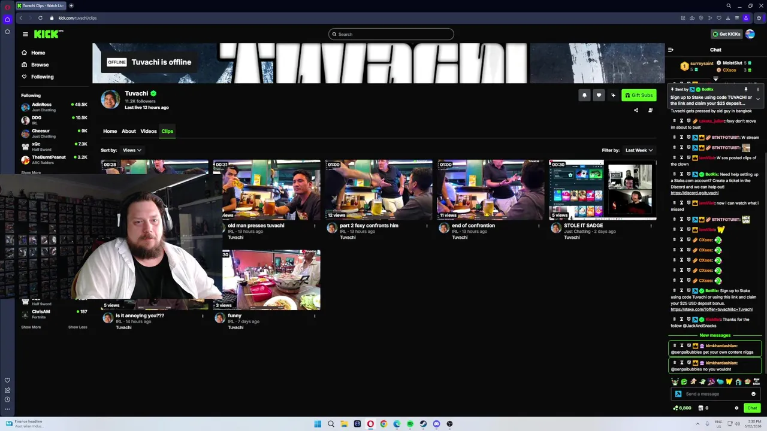Image resolution: width=767 pixels, height=431 pixels.
Task: Jump to New messages in chat
Action: [715, 335]
